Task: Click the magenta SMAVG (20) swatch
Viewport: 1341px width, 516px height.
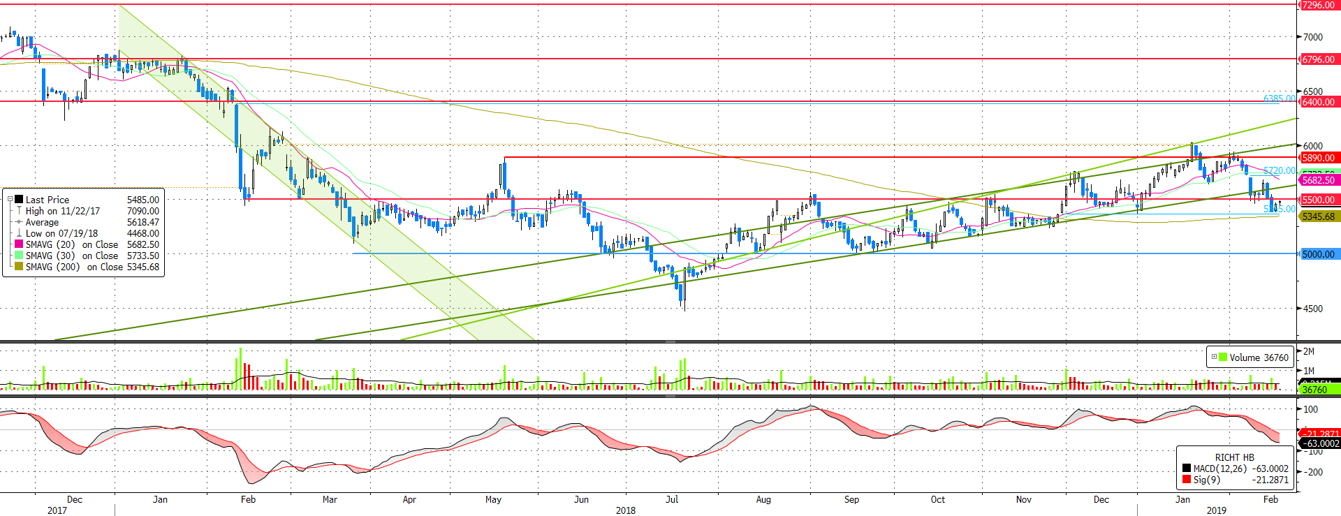Action: point(19,244)
